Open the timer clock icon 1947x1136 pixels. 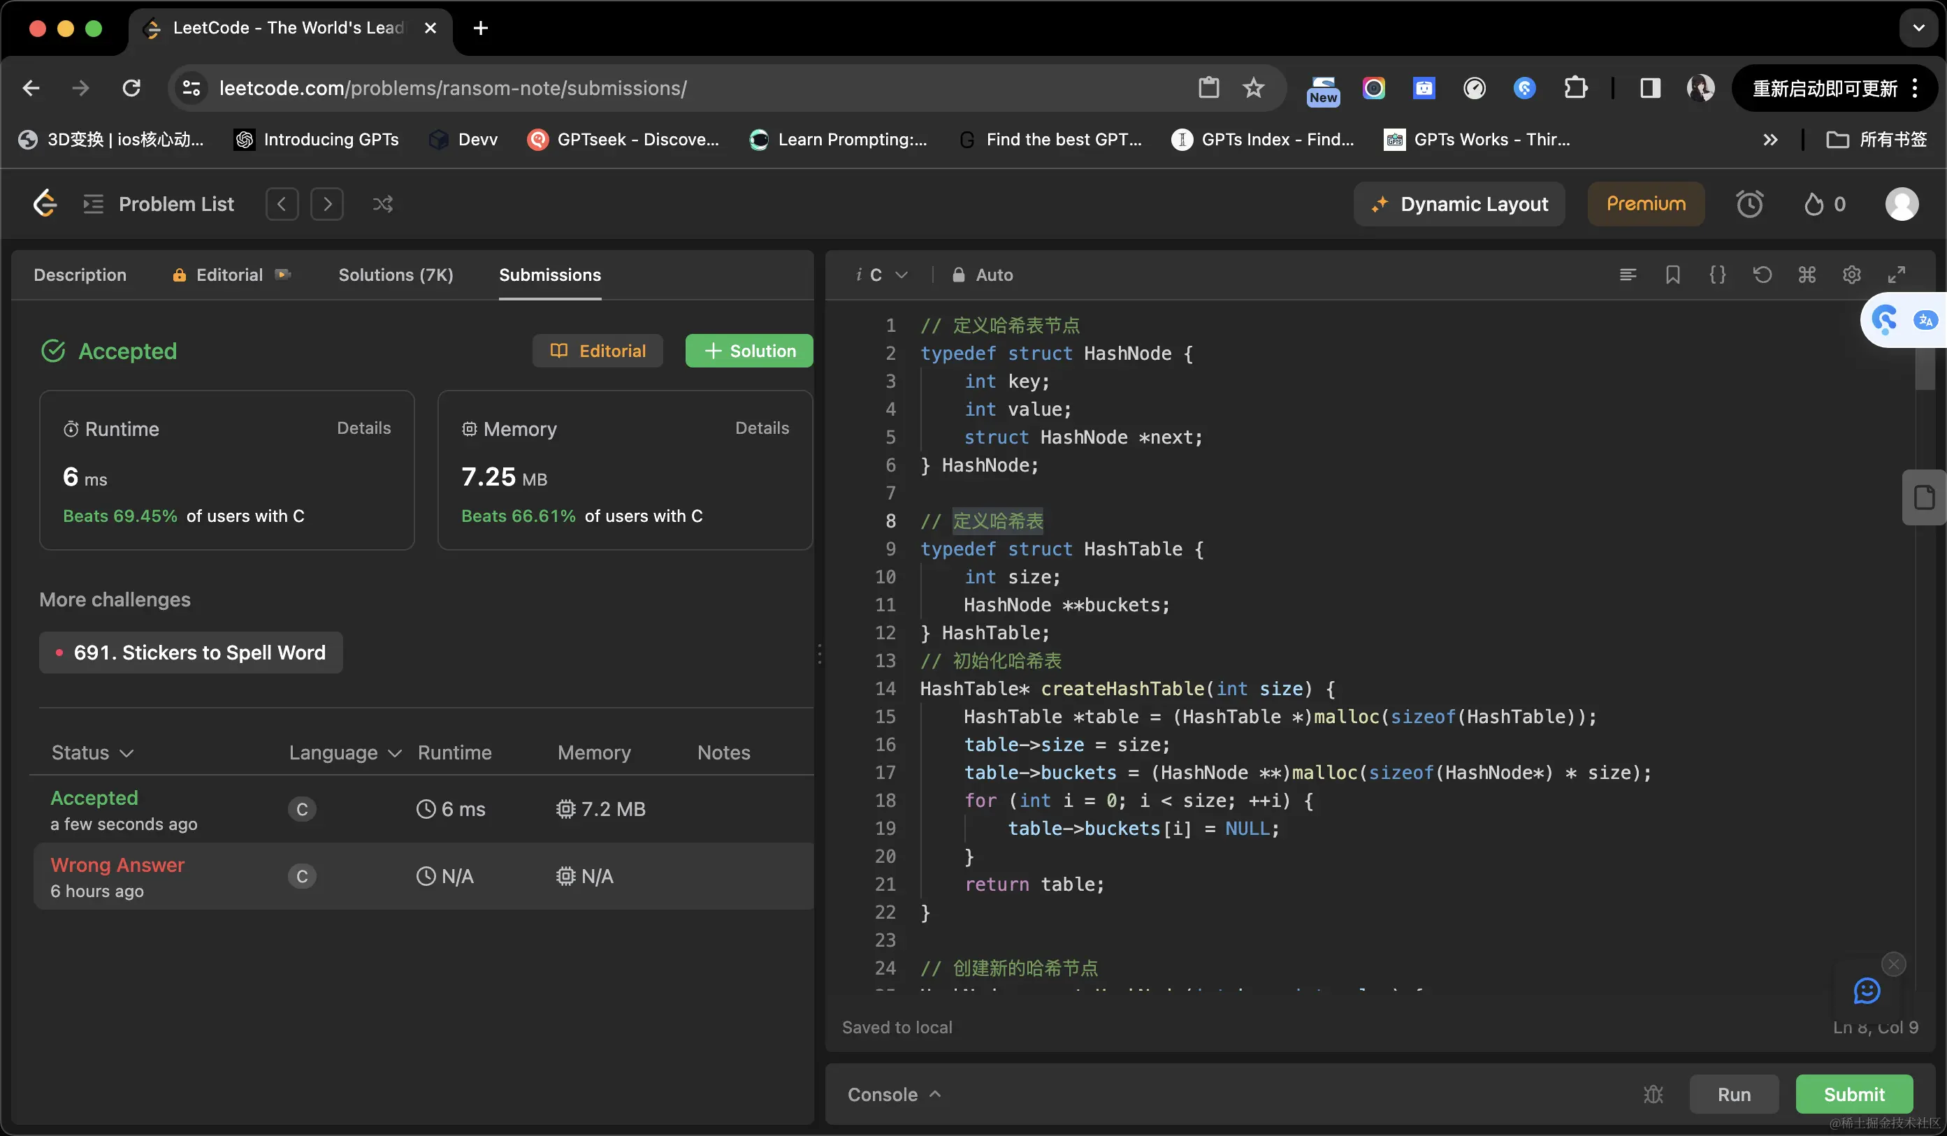pyautogui.click(x=1749, y=204)
